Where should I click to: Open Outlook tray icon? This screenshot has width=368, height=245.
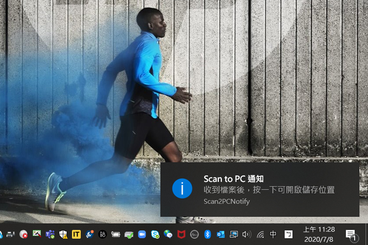221,234
